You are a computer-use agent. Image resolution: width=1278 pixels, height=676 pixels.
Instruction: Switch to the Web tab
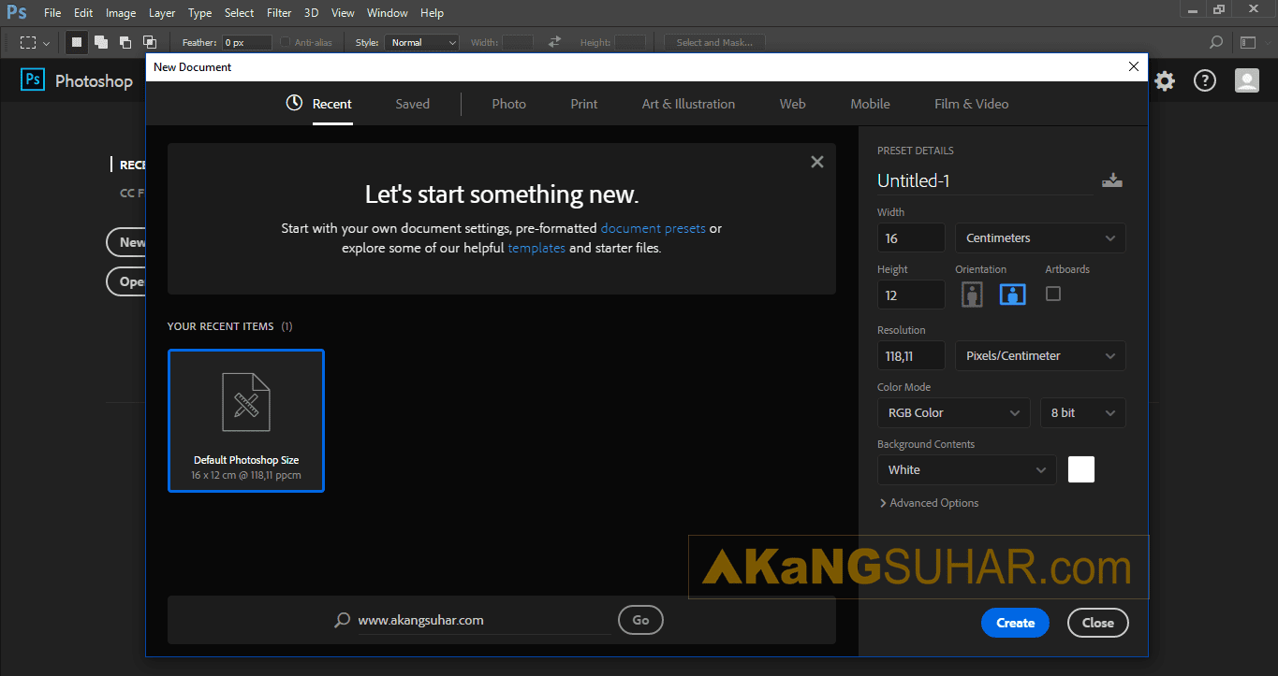click(792, 104)
